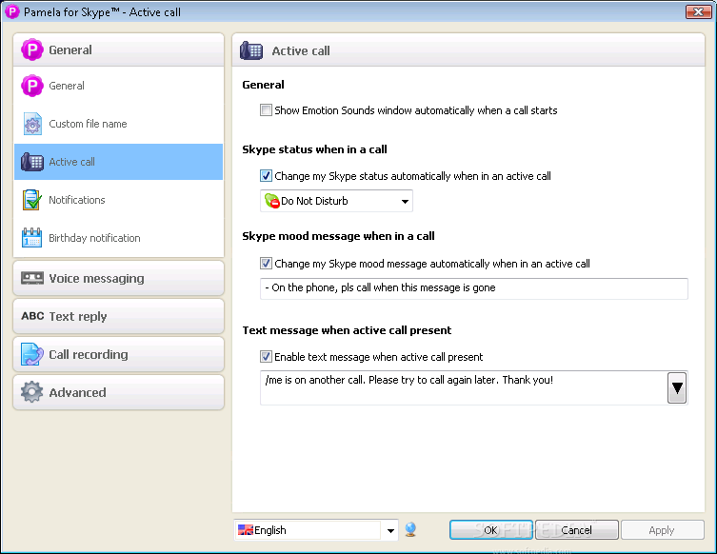Expand the text message template dropdown arrow
Screen dimensions: 717x554
click(x=677, y=388)
